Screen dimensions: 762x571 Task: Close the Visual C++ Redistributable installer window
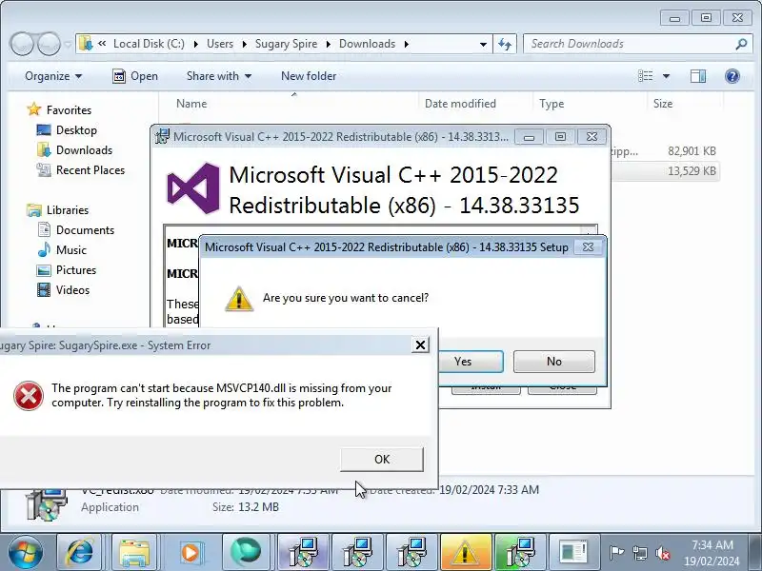592,137
